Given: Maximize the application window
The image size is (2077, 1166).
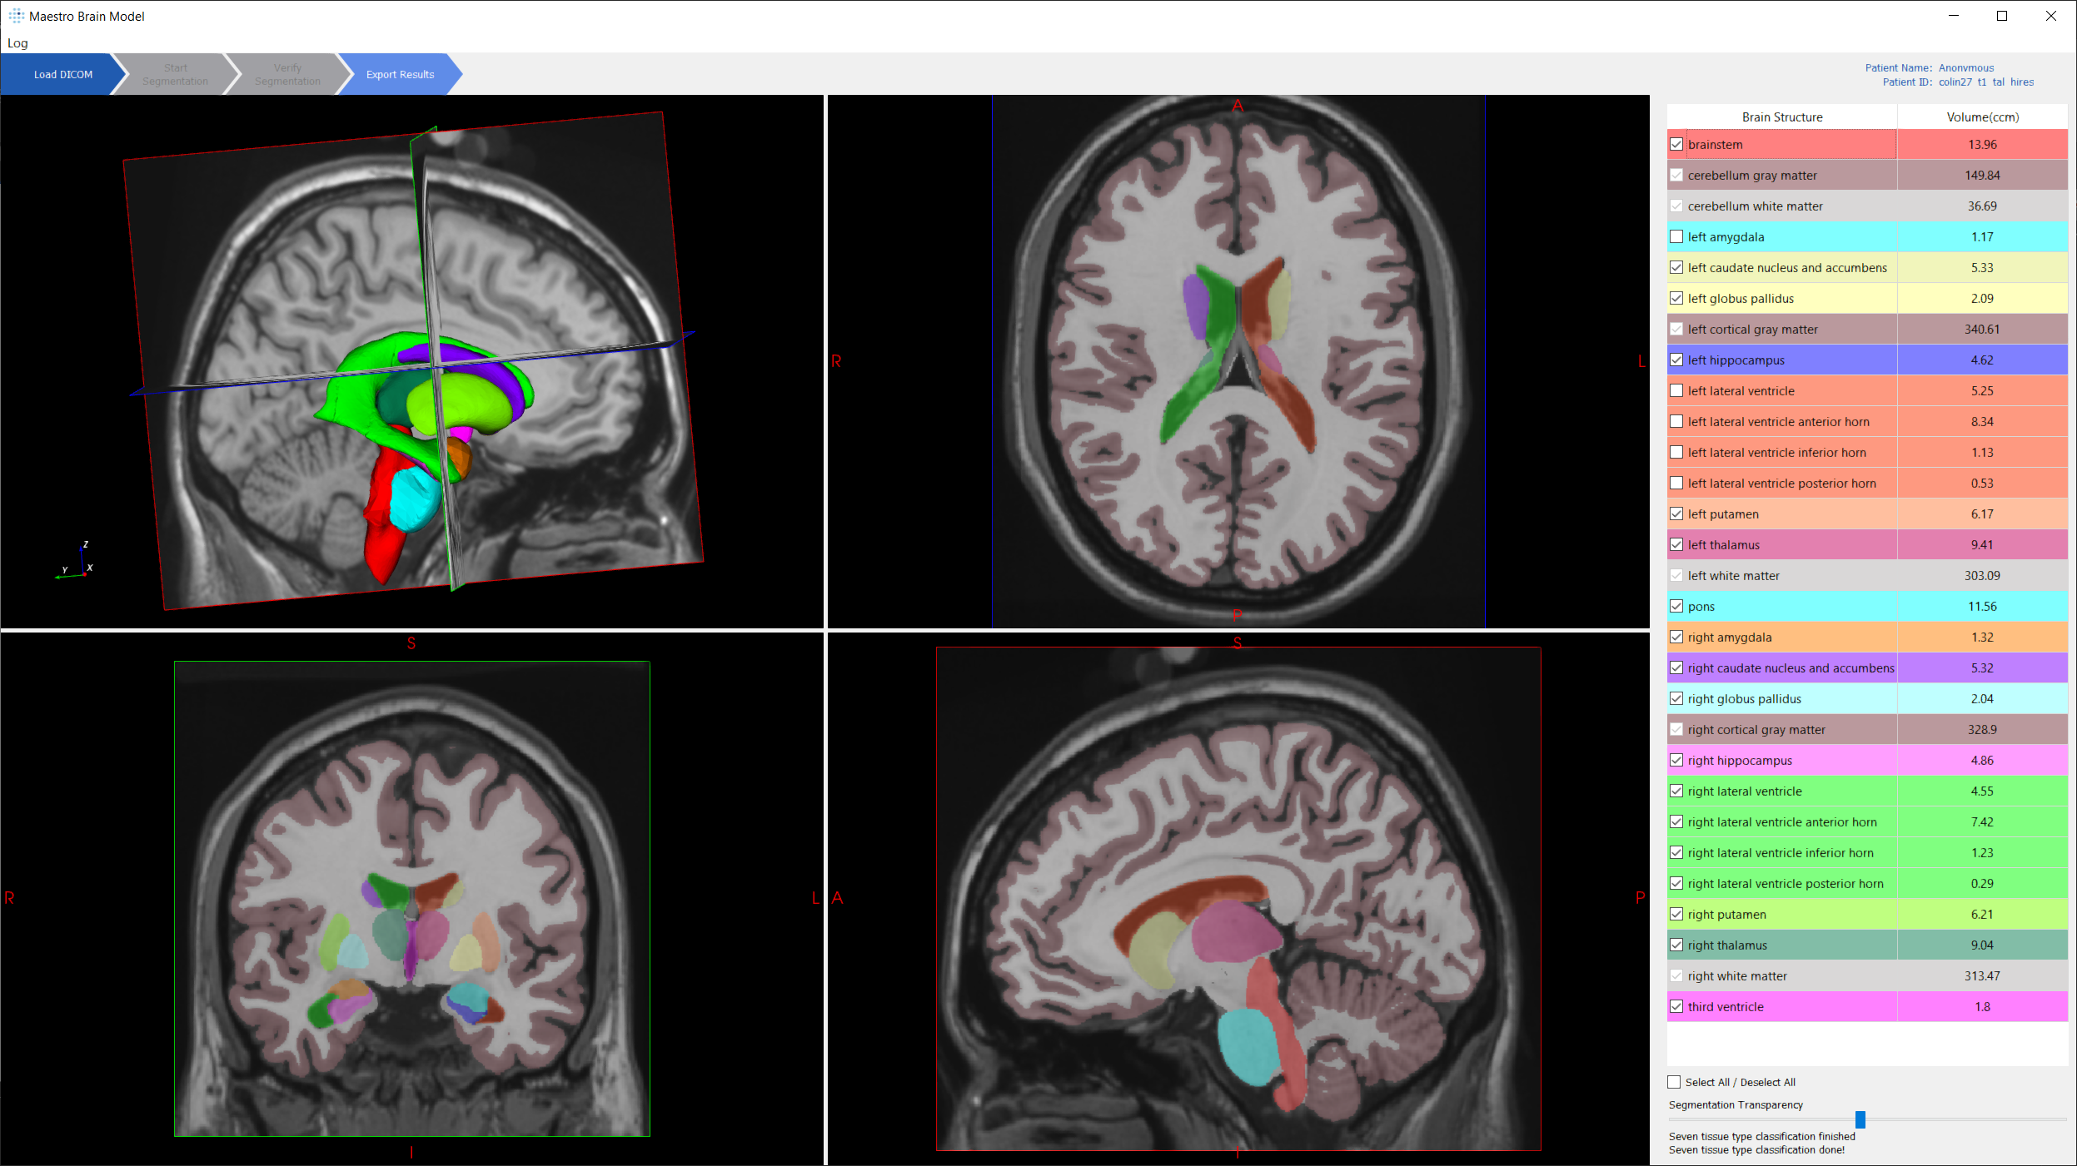Looking at the screenshot, I should pyautogui.click(x=2002, y=16).
